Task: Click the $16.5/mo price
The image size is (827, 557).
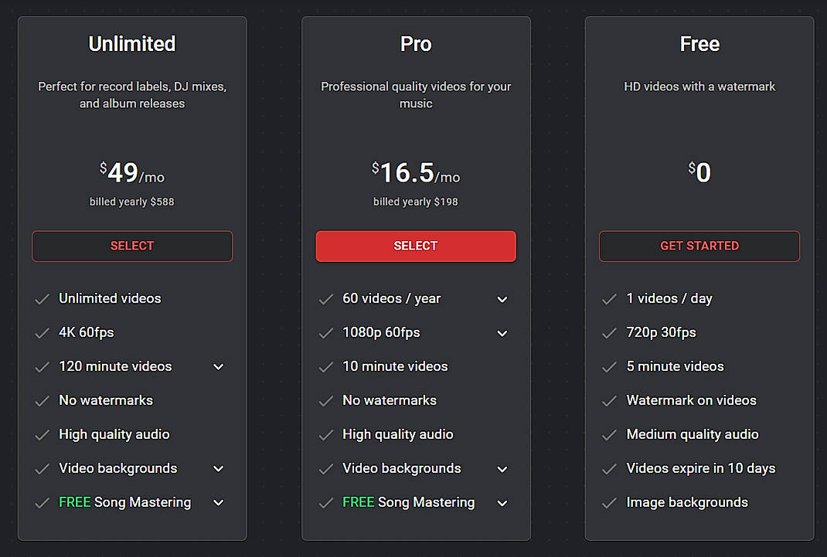Action: click(x=416, y=172)
